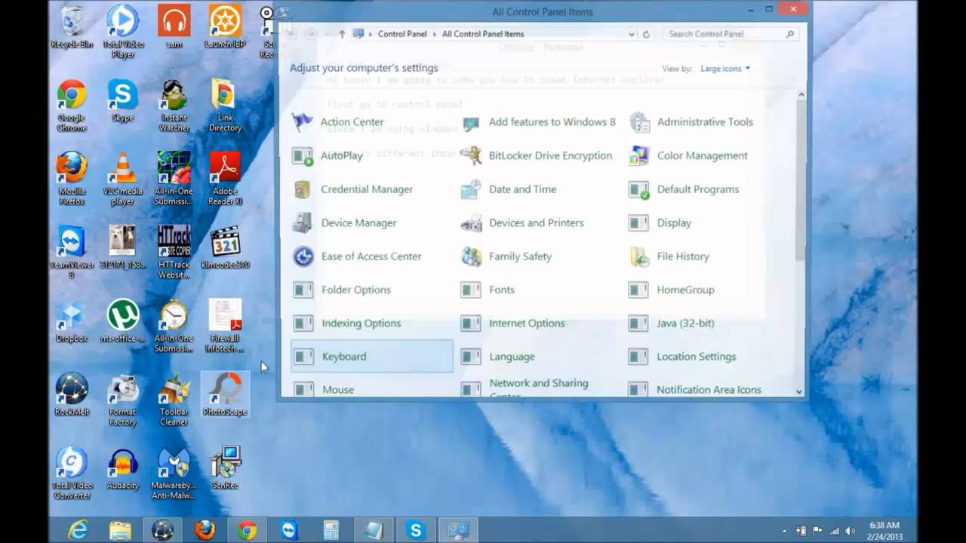Image resolution: width=966 pixels, height=543 pixels.
Task: Select the Recycle Bin desktop icon
Action: click(x=72, y=27)
